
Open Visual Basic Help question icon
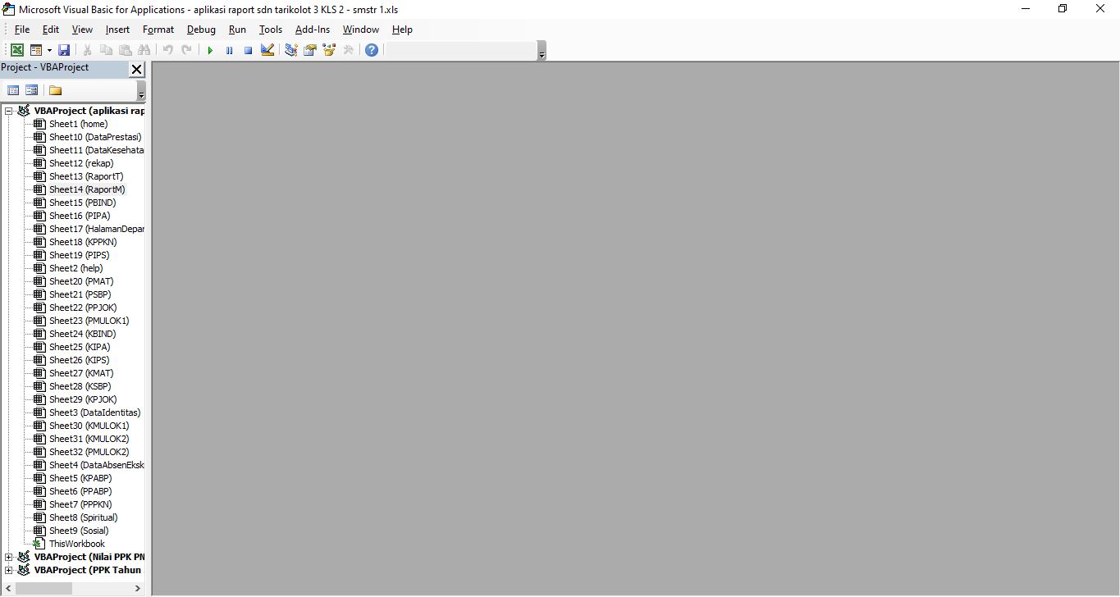tap(372, 50)
